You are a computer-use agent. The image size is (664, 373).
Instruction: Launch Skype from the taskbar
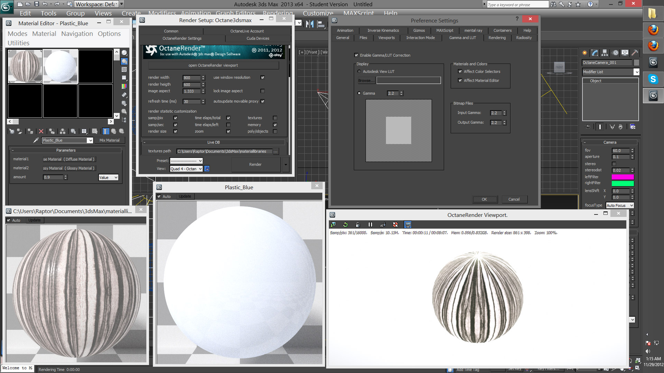coord(653,79)
